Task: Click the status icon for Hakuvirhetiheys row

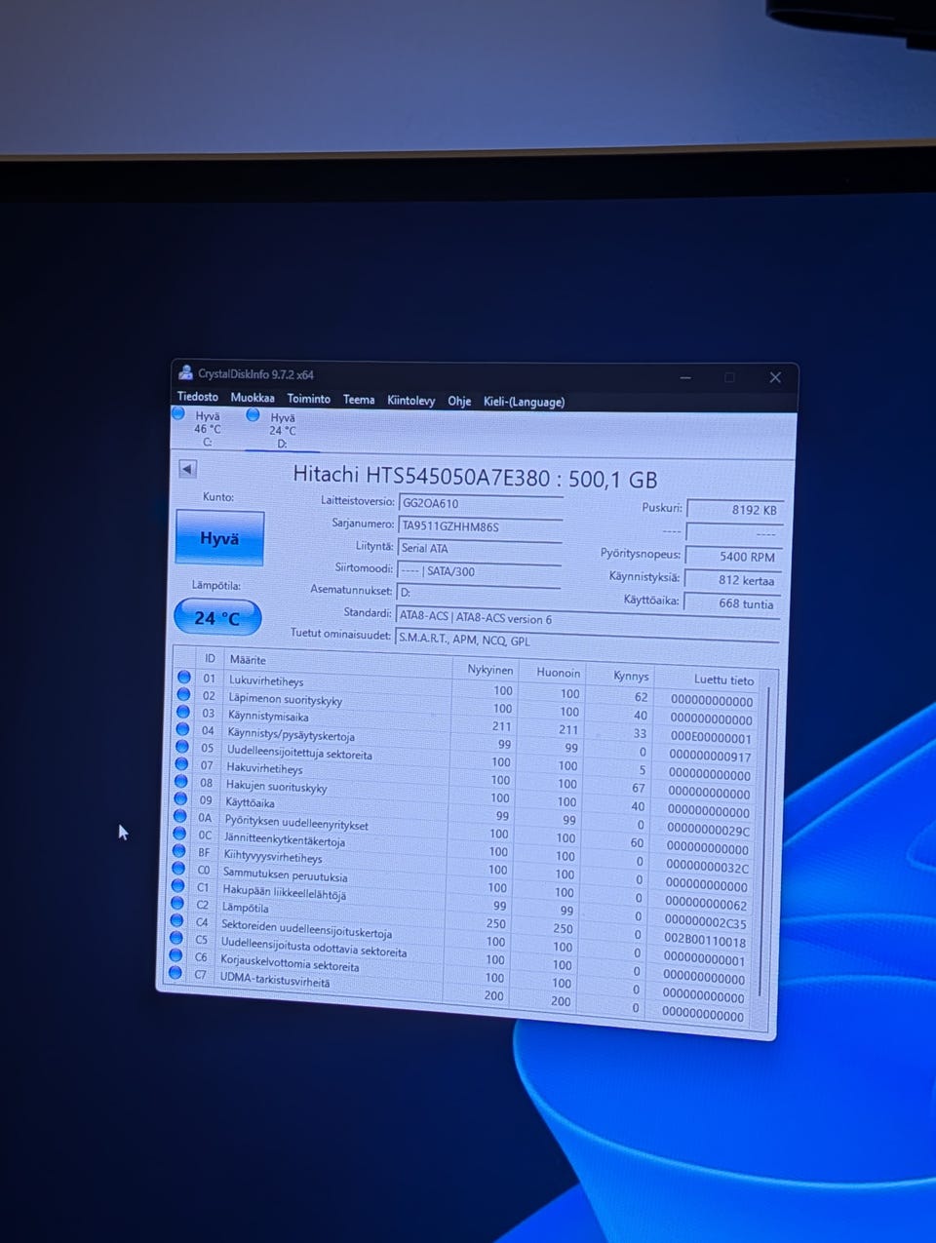Action: 181,763
